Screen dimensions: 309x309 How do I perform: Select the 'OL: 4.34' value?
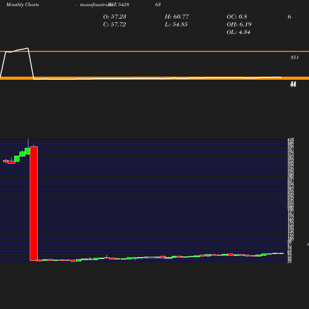point(239,32)
